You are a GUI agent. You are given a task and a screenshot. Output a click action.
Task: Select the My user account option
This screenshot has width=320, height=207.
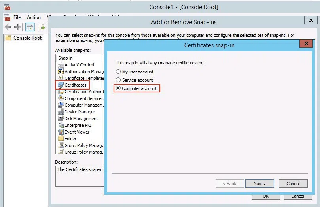pos(118,72)
